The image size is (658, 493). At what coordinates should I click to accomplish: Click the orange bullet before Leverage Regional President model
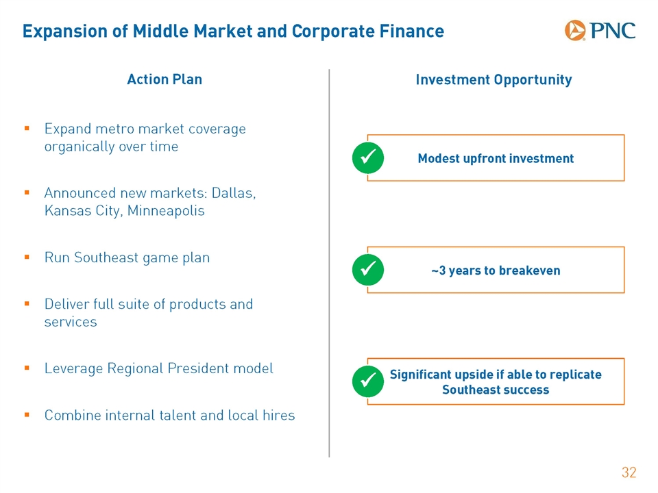27,368
